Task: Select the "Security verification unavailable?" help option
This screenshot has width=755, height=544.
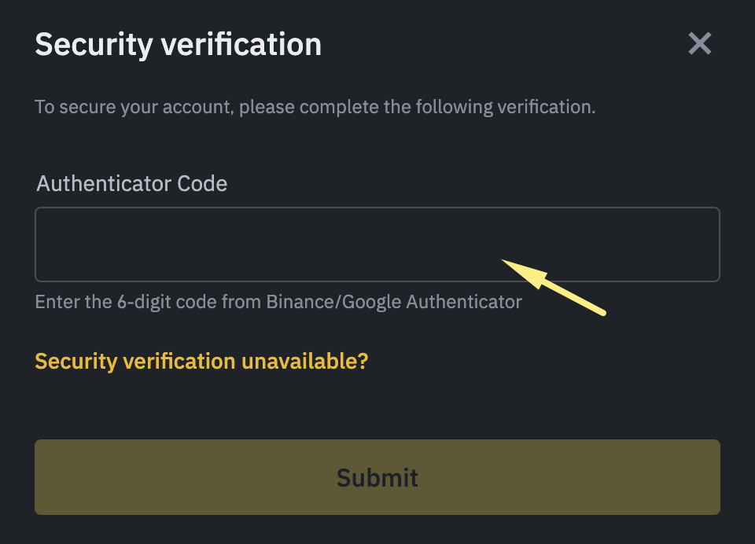Action: (201, 362)
